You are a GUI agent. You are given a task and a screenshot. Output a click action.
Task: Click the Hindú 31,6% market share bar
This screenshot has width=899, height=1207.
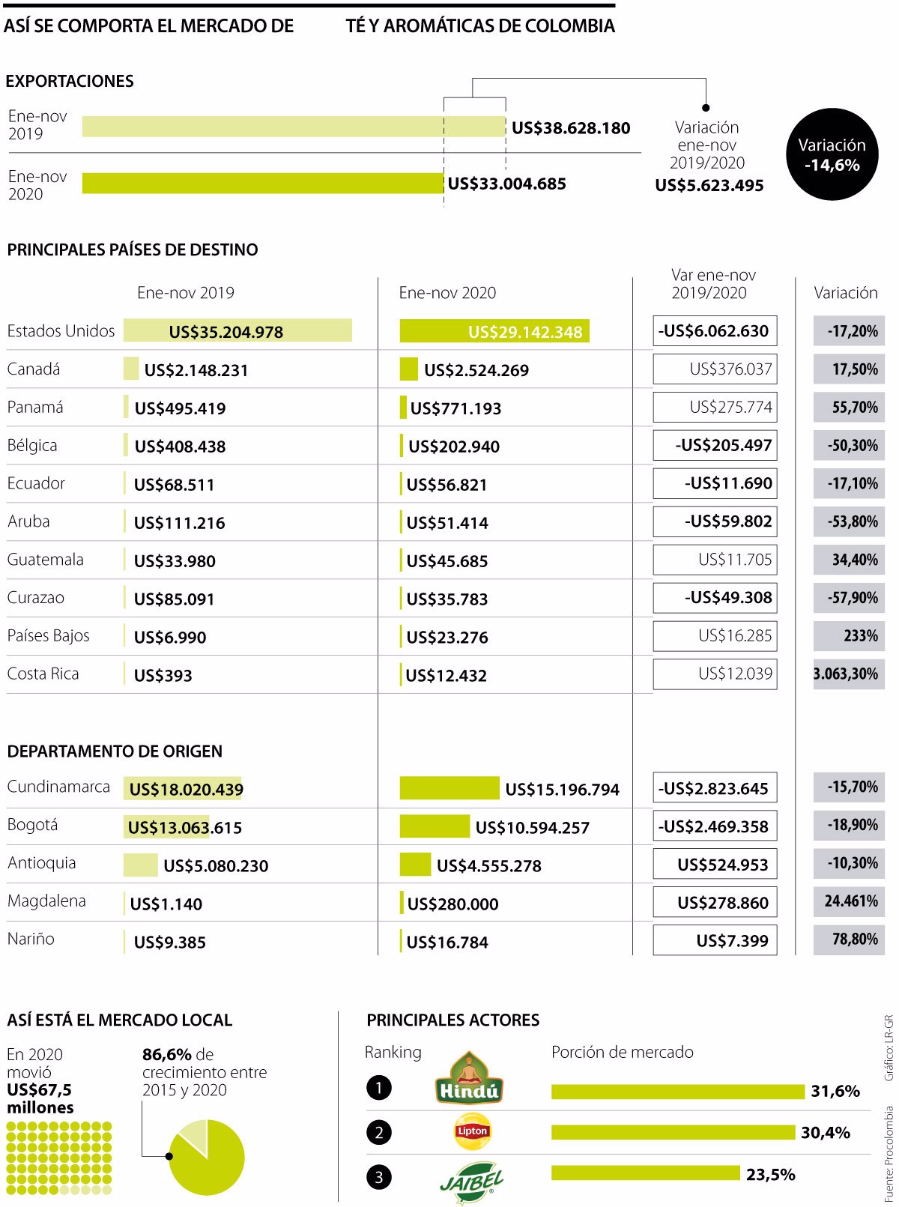pyautogui.click(x=678, y=1092)
